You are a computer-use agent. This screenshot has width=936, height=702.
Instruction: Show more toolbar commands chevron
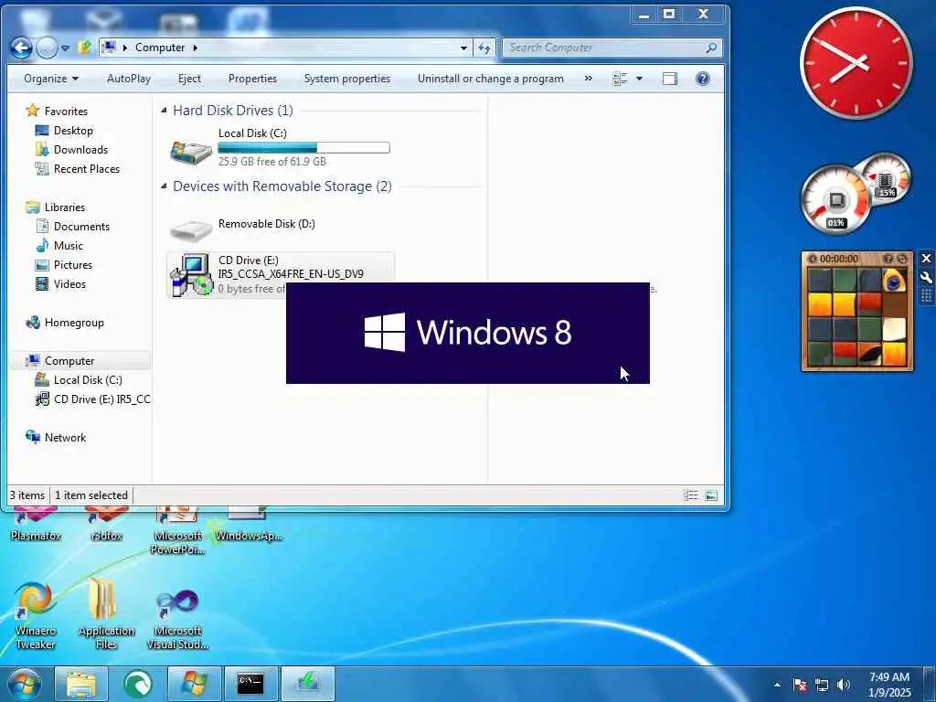tap(588, 79)
